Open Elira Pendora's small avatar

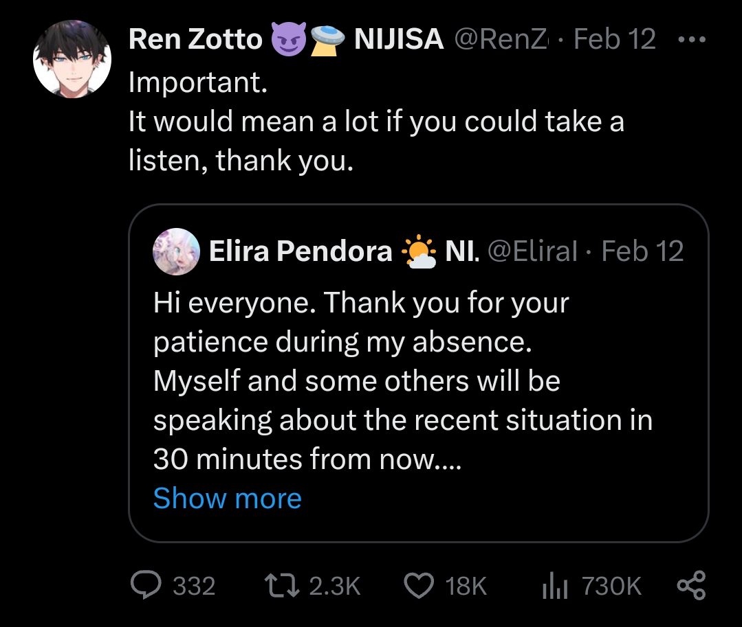(x=176, y=251)
